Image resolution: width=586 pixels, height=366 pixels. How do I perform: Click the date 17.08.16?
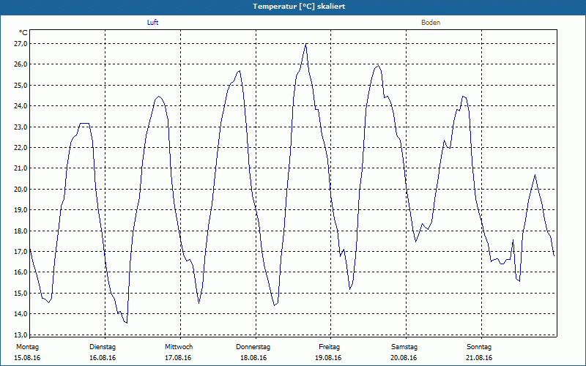[x=178, y=358]
